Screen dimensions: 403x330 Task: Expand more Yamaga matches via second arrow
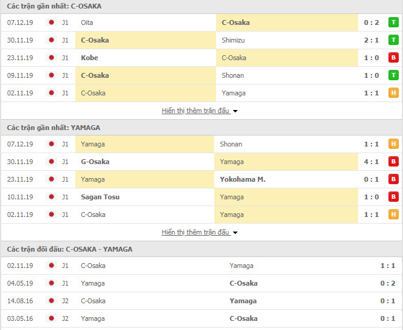235,233
